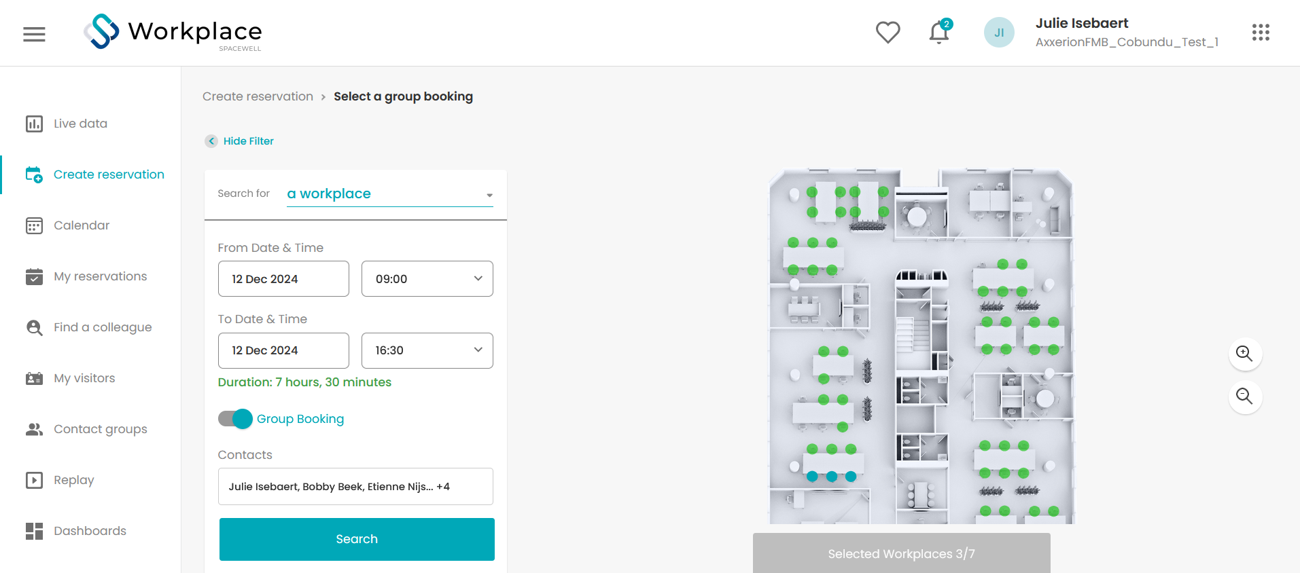
Task: Click the Hide Filter arrow icon
Action: tap(211, 141)
